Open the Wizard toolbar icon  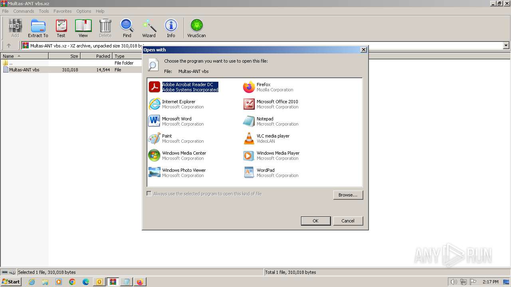[149, 28]
